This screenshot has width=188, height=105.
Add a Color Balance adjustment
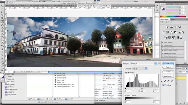172,32
